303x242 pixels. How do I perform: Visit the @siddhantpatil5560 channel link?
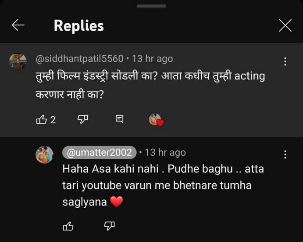pyautogui.click(x=79, y=58)
